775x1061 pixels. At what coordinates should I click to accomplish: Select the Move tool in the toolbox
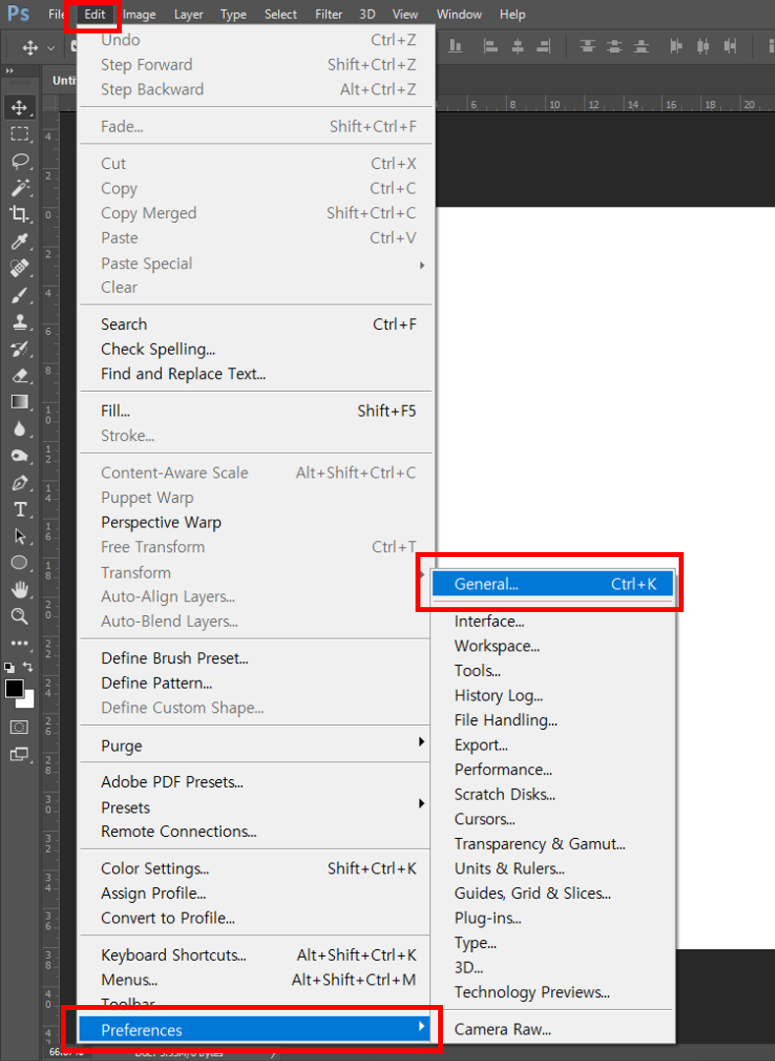[19, 108]
